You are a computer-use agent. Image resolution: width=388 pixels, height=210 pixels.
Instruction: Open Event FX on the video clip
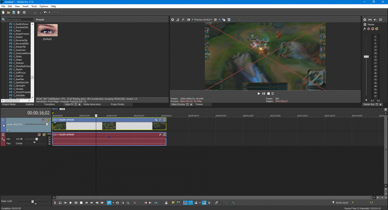tap(160, 120)
